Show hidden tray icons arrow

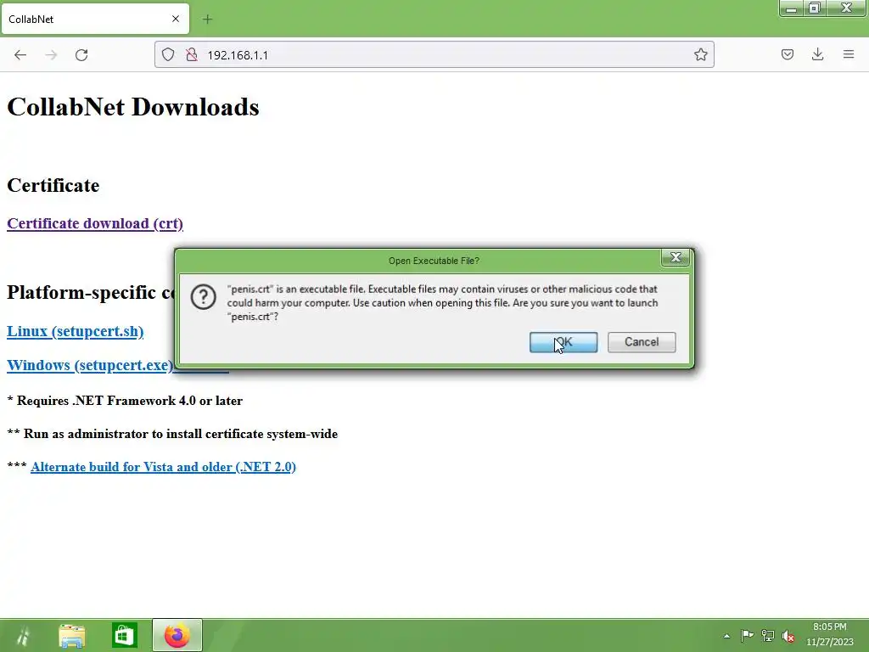coord(726,636)
